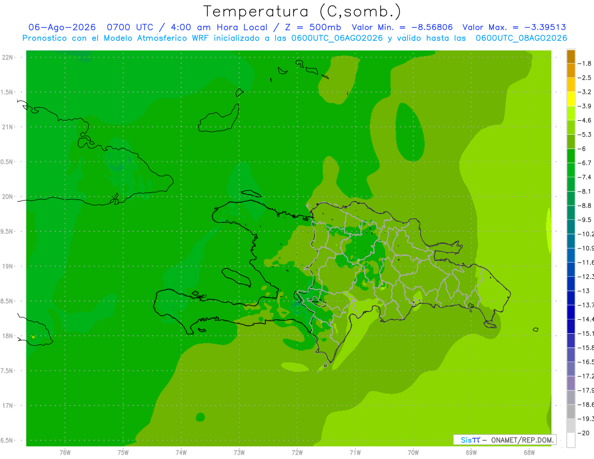
Task: Click the "-9.5" legend value
Action: (585, 220)
